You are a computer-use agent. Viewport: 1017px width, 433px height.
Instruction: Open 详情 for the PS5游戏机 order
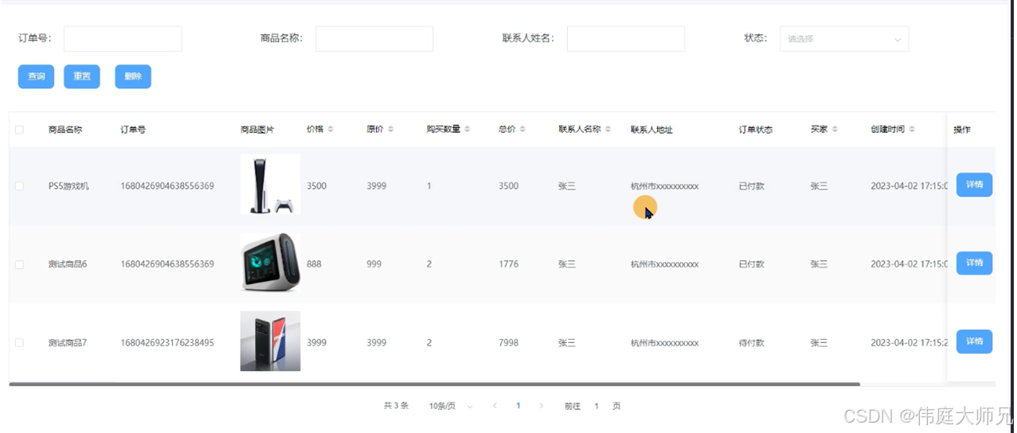(x=974, y=185)
